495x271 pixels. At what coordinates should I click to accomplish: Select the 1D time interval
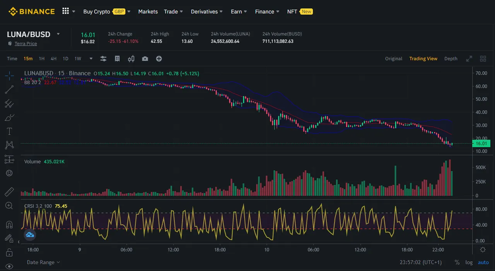66,59
